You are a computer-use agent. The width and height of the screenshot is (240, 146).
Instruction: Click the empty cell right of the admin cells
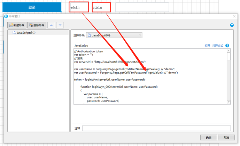(142, 7)
